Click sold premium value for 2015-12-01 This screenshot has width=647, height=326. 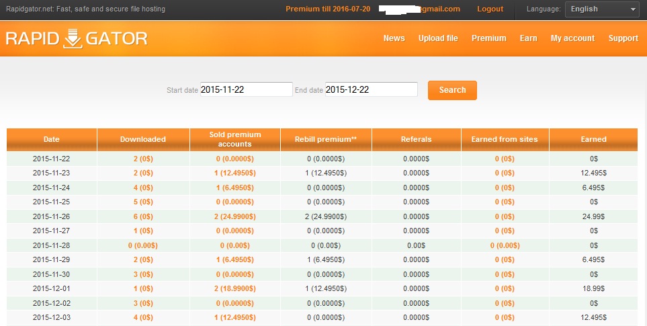[x=234, y=288]
